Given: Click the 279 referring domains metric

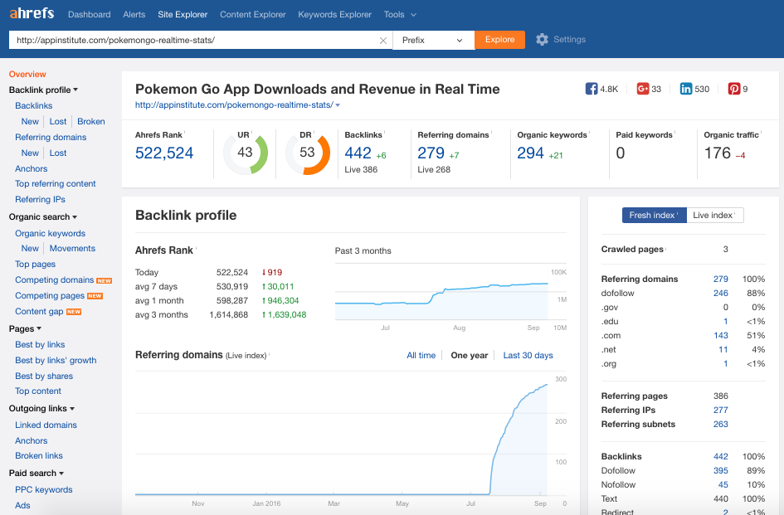Looking at the screenshot, I should (431, 153).
